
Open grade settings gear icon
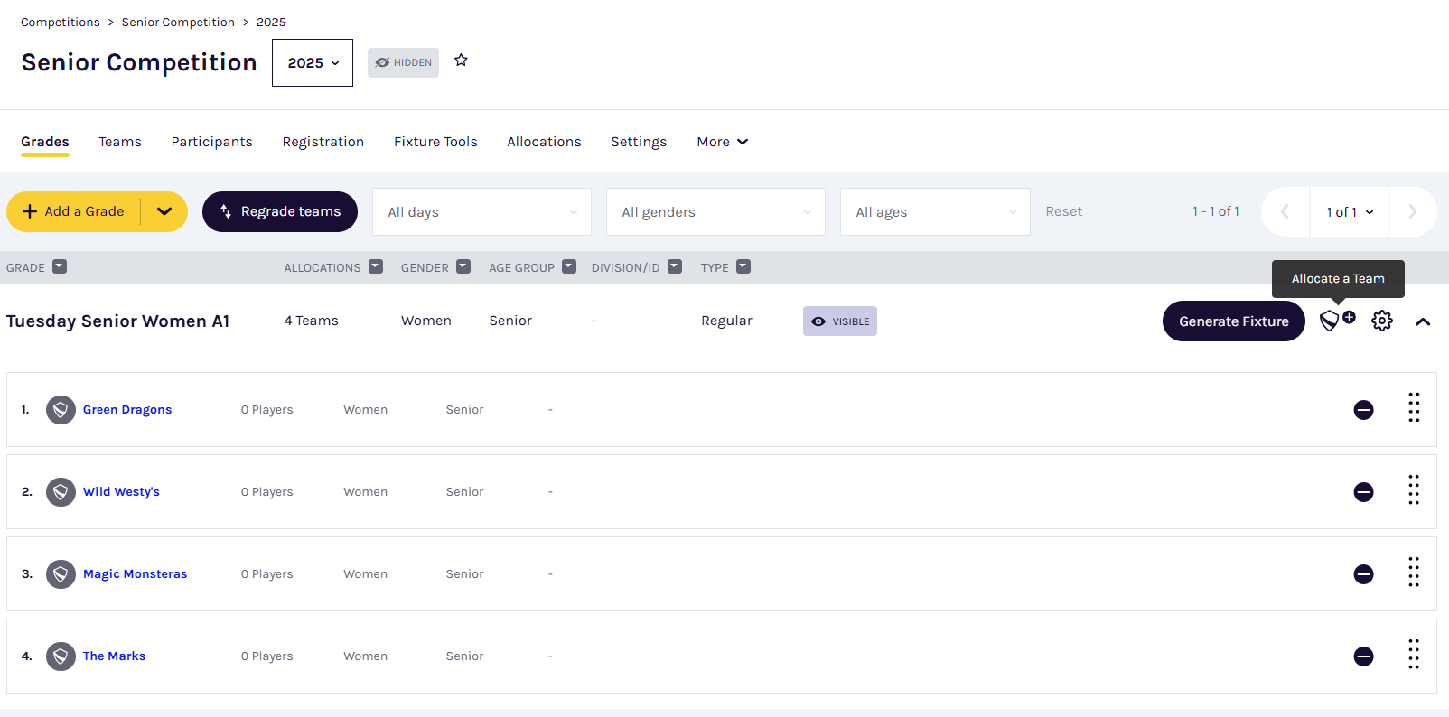(1381, 321)
